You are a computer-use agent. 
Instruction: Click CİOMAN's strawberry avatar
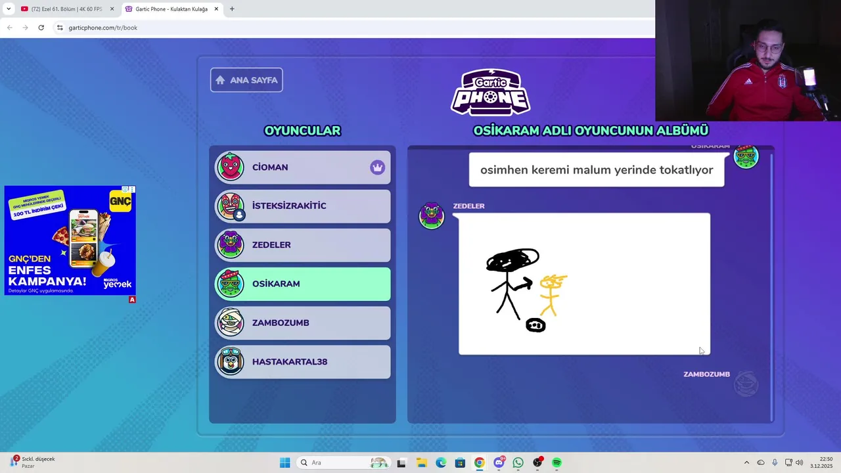pos(231,167)
